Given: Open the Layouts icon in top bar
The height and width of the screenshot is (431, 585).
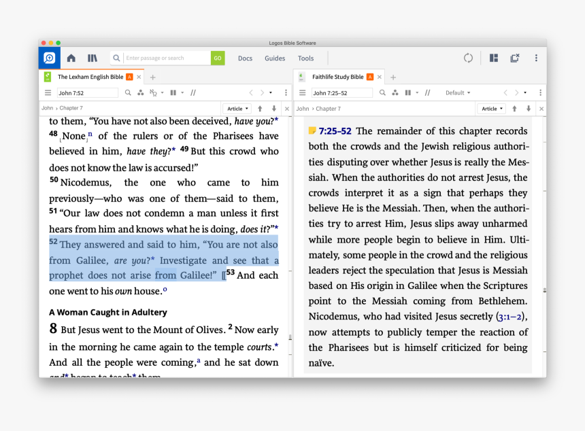Looking at the screenshot, I should [494, 58].
